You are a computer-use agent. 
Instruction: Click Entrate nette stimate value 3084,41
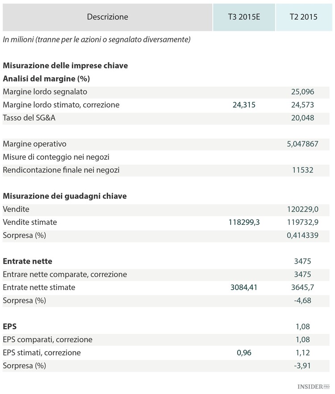tap(244, 287)
